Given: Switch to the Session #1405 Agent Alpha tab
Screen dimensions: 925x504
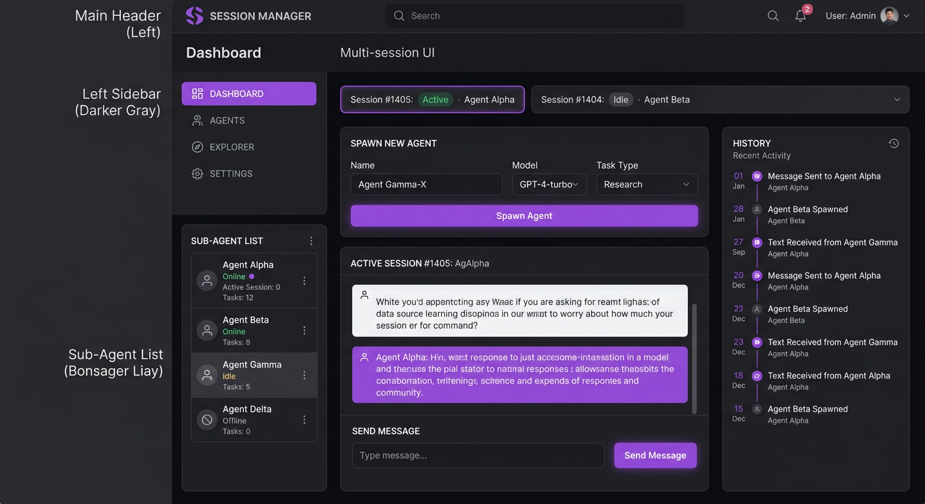Looking at the screenshot, I should click(x=432, y=100).
